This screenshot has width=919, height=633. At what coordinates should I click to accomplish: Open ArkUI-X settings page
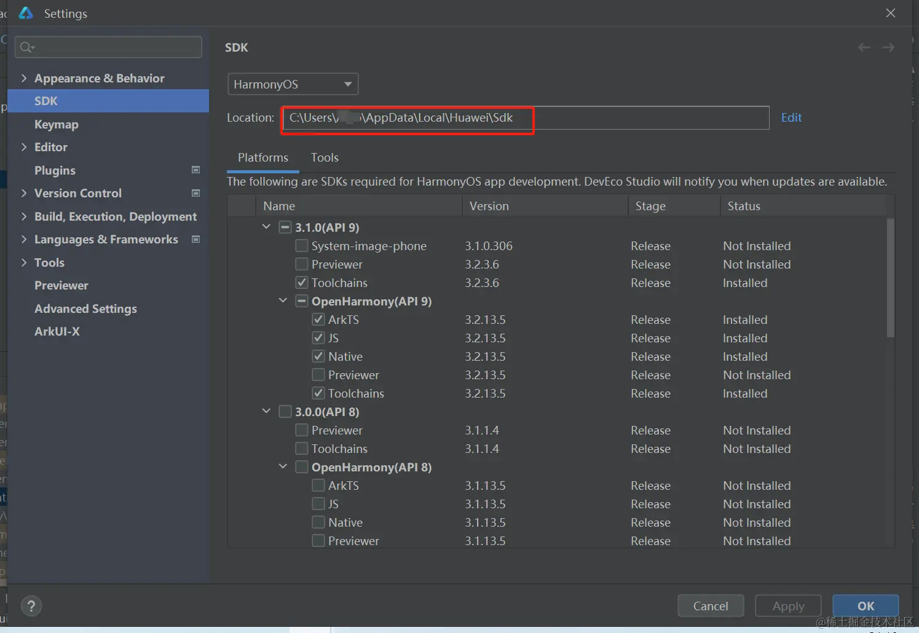click(57, 331)
